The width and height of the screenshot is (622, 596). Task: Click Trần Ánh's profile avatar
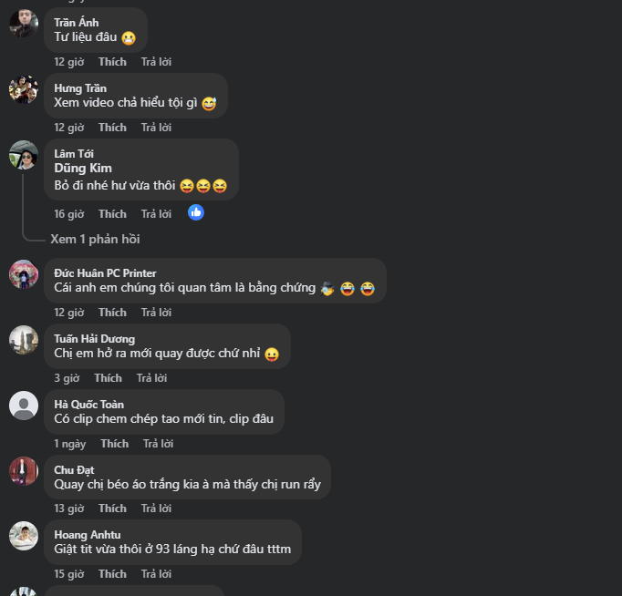tap(24, 23)
